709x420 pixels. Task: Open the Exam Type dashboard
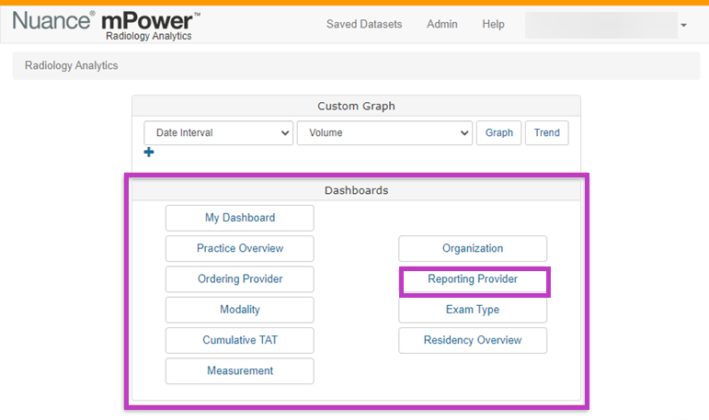[x=473, y=310]
